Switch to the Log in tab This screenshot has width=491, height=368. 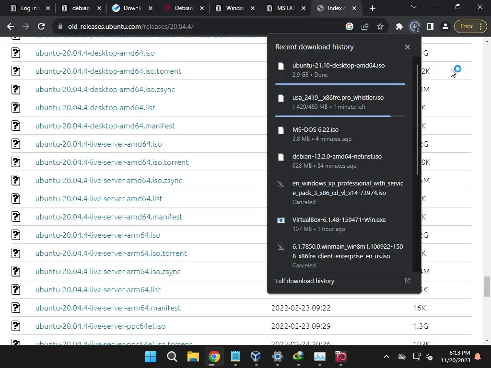point(29,9)
